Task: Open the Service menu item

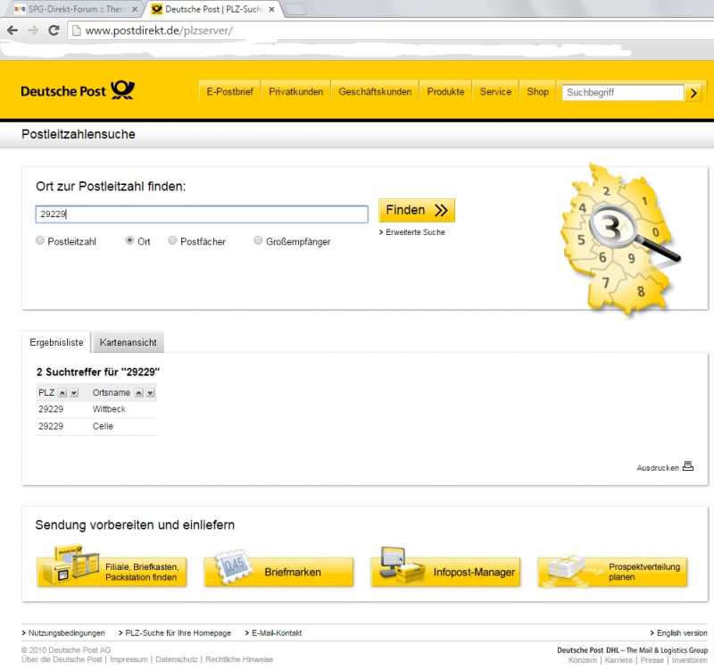Action: click(x=496, y=92)
